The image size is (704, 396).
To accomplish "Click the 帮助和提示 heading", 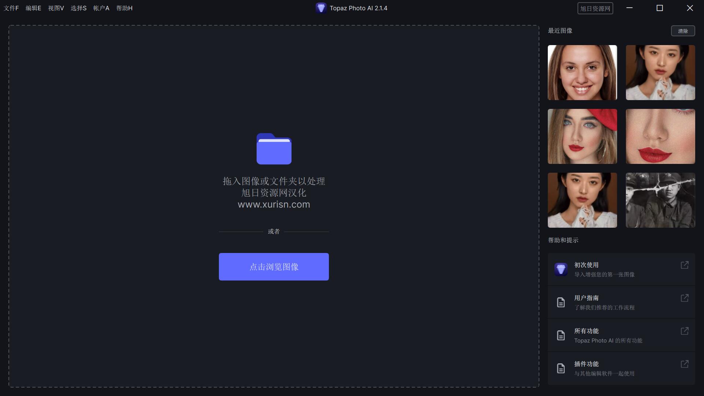I will (563, 240).
